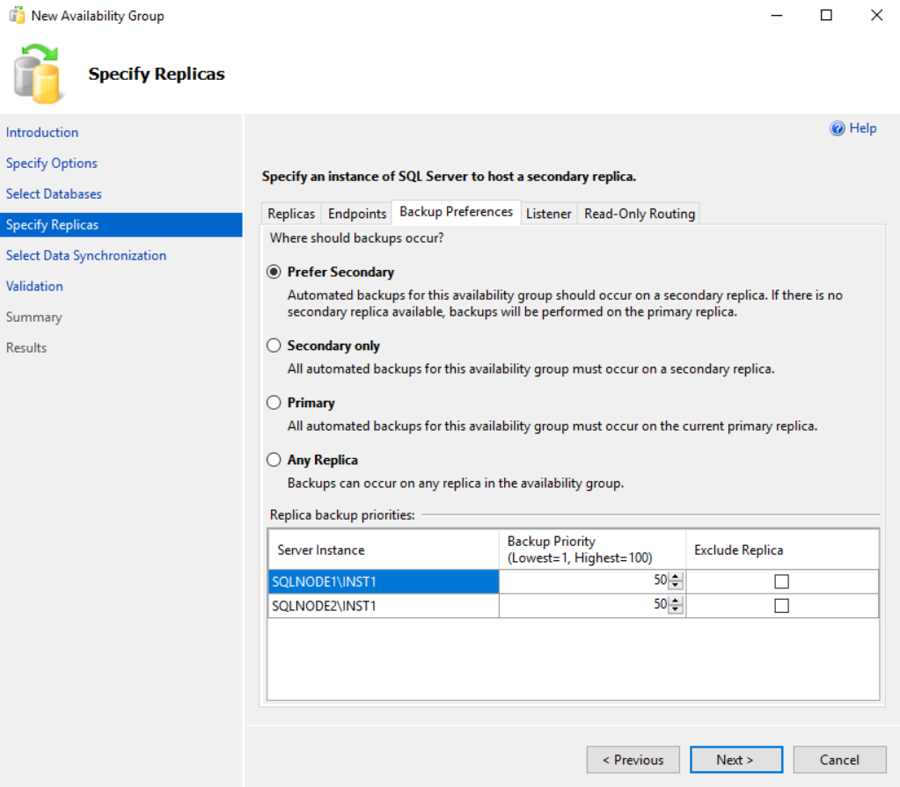The image size is (900, 787).
Task: Open the Listener tab
Action: pos(548,213)
